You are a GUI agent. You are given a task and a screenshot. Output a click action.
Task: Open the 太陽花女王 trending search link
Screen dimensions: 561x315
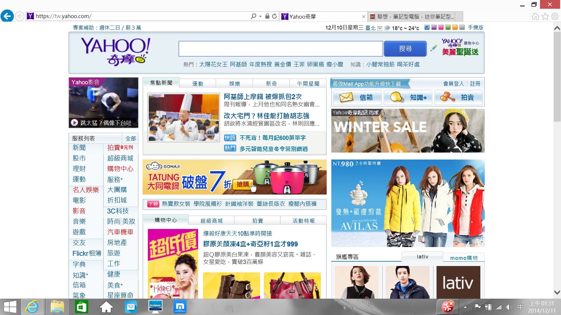coord(213,64)
